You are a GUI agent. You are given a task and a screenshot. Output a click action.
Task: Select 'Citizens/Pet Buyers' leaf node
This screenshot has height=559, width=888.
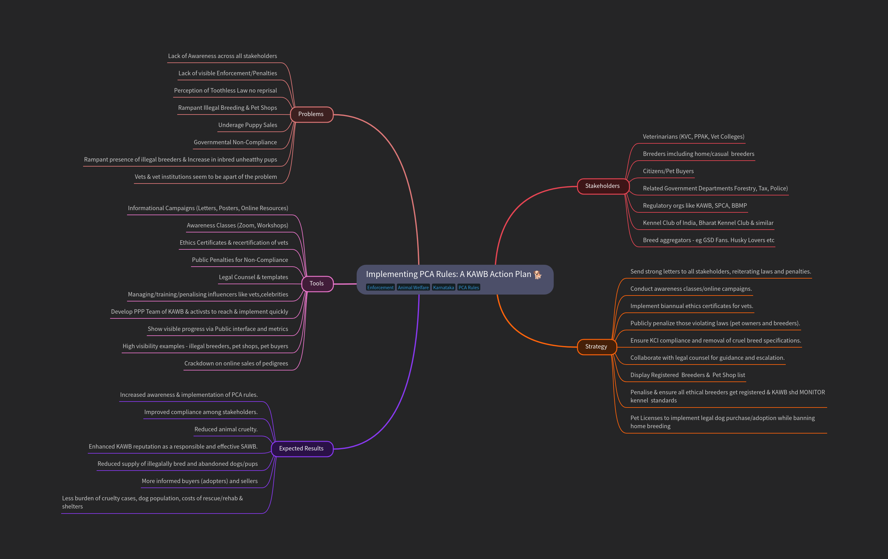pos(668,171)
